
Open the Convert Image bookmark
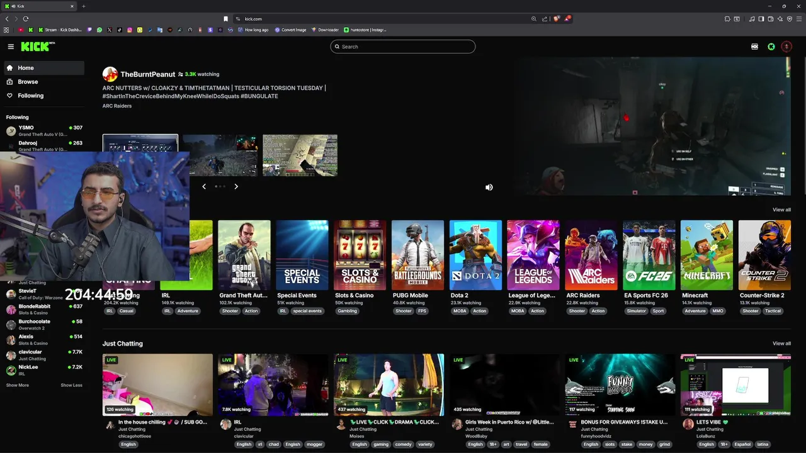point(290,30)
